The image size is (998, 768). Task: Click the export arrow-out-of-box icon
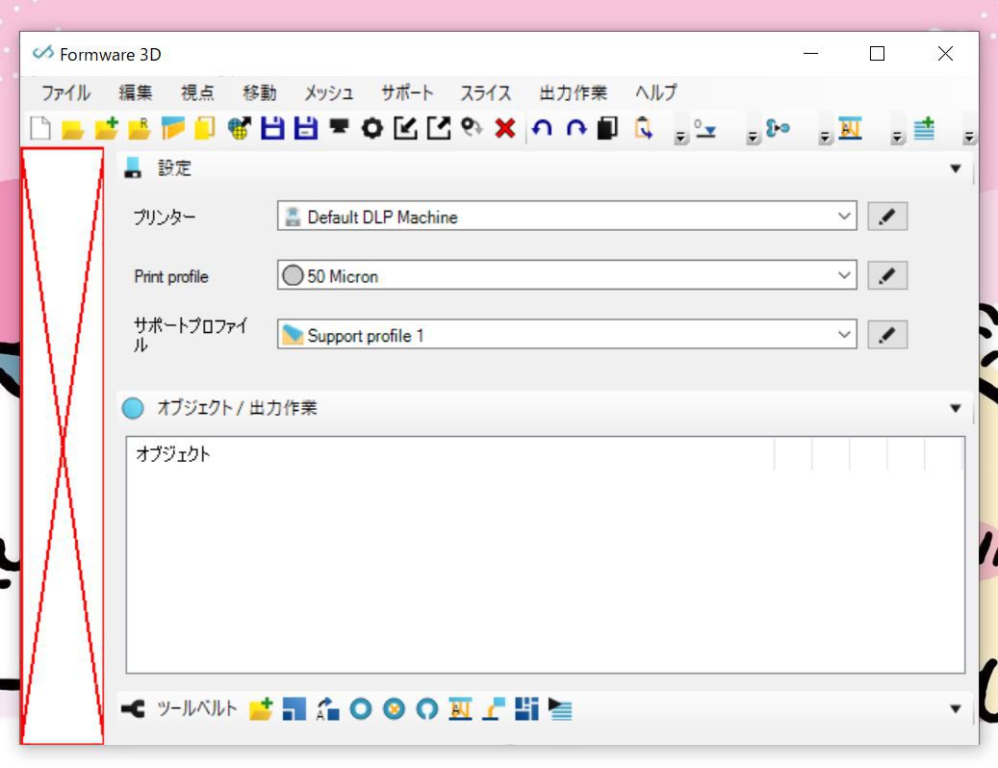(439, 129)
